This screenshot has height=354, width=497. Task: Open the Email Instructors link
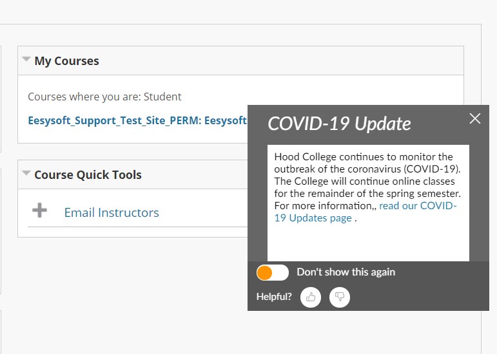112,212
